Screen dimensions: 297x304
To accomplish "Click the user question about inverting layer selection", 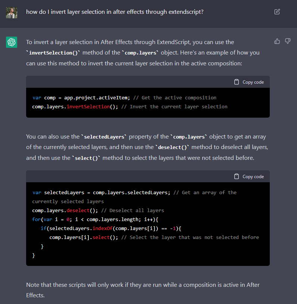I will coord(115,12).
